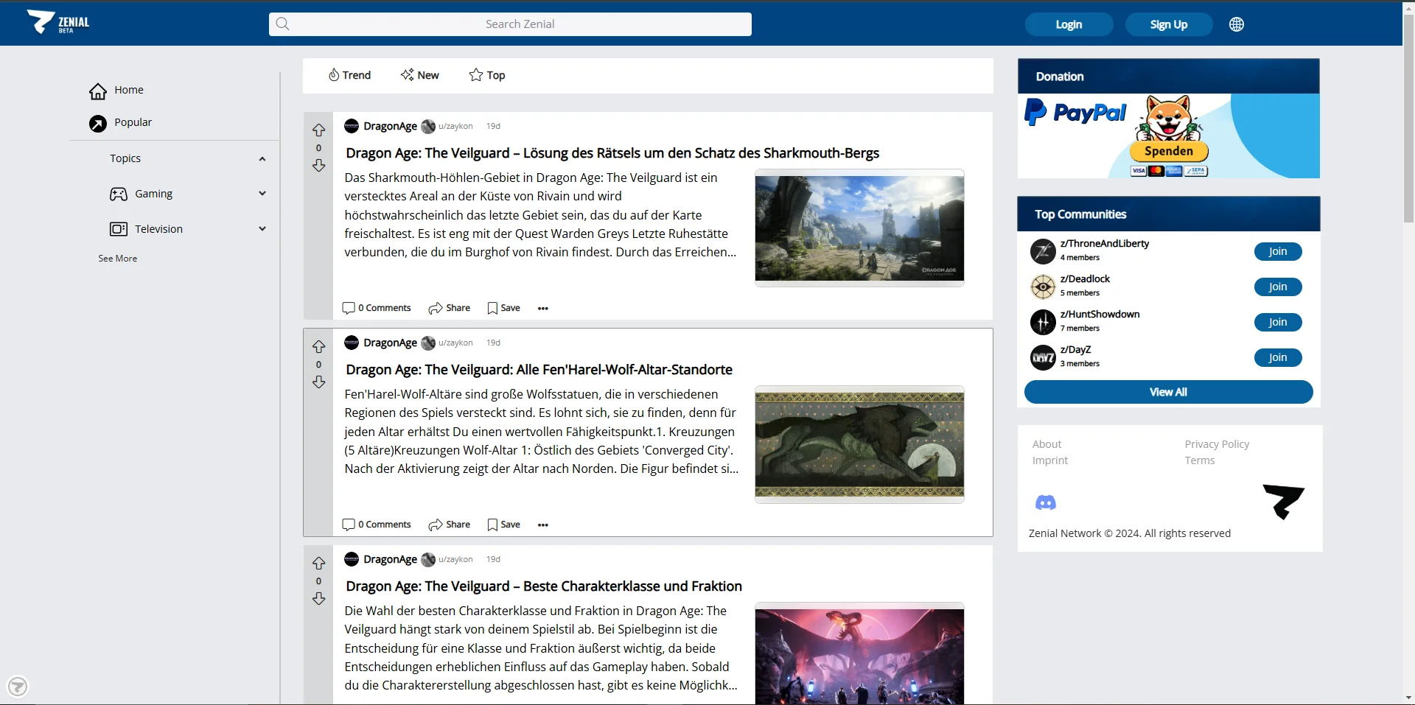This screenshot has width=1415, height=705.
Task: Open more options on the Sharkmouth post
Action: [542, 309]
